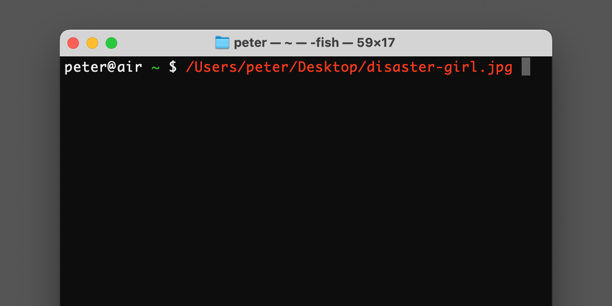Click the empty black terminal area
This screenshot has width=612, height=306.
point(306,191)
